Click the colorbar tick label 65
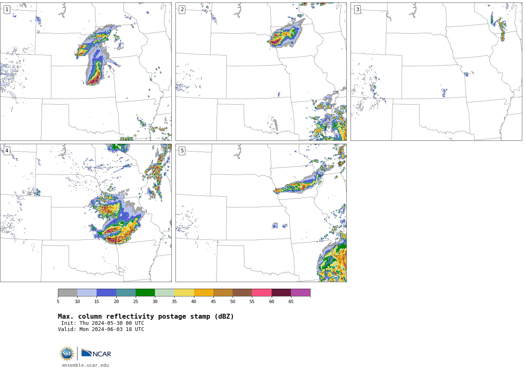 coord(291,302)
